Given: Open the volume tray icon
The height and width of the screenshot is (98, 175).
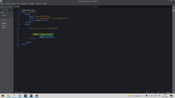Looking at the screenshot, I should coord(152,96).
